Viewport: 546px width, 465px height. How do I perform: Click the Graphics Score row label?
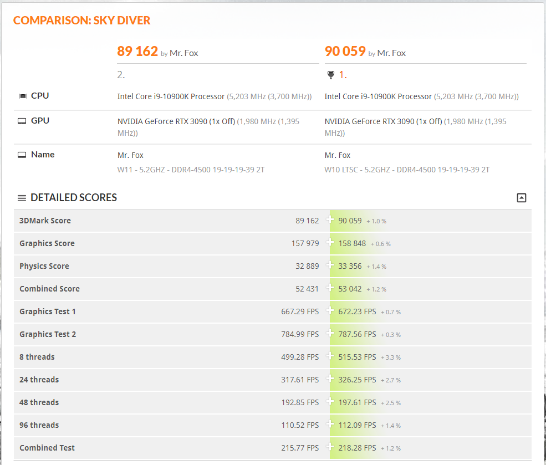47,243
